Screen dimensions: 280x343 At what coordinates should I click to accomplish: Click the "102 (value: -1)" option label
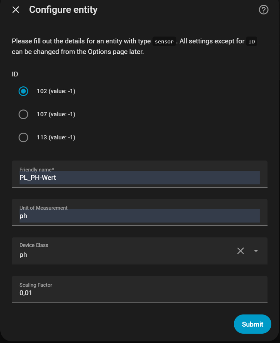coord(56,91)
